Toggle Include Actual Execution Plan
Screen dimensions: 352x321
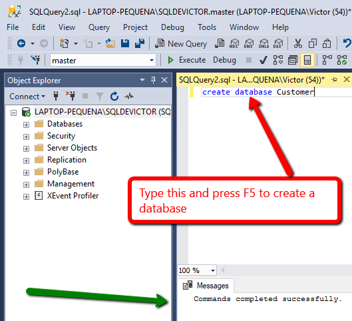coord(327,60)
